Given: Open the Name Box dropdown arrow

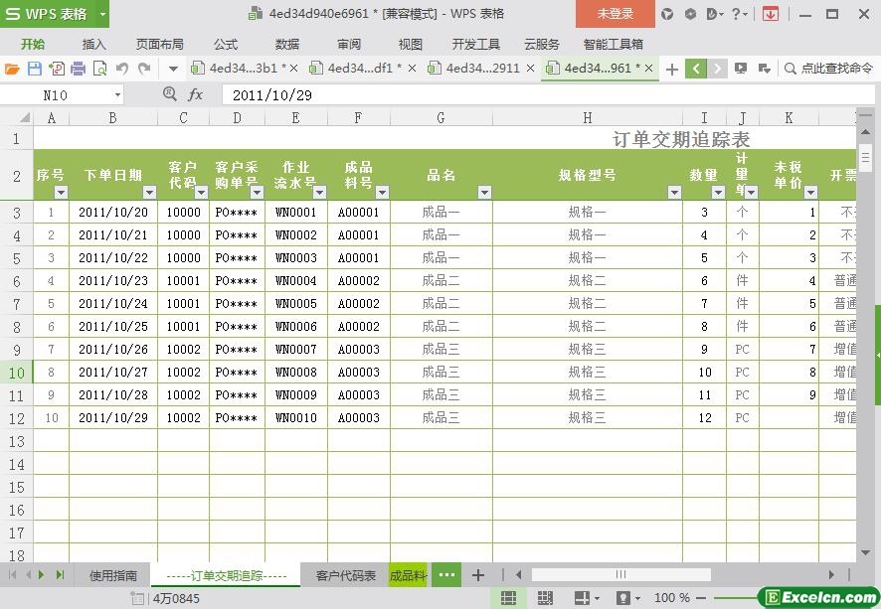Looking at the screenshot, I should tap(117, 95).
